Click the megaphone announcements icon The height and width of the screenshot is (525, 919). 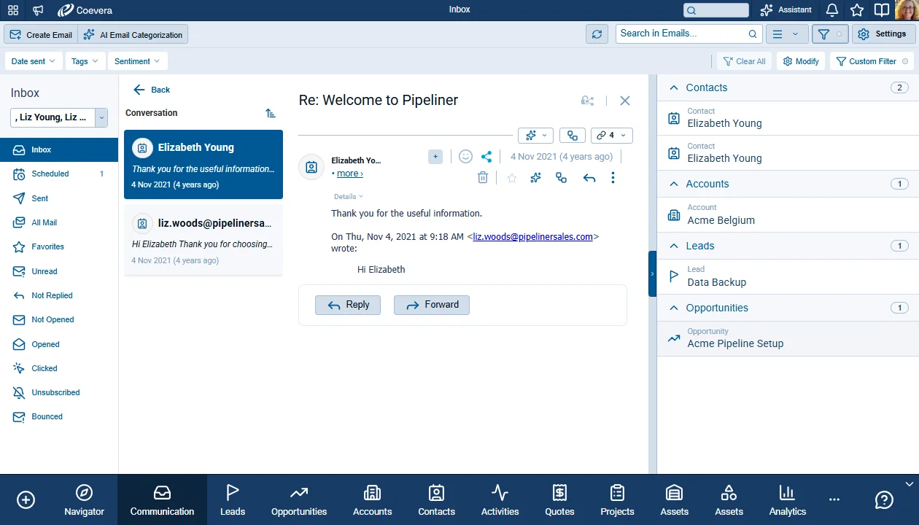[38, 10]
